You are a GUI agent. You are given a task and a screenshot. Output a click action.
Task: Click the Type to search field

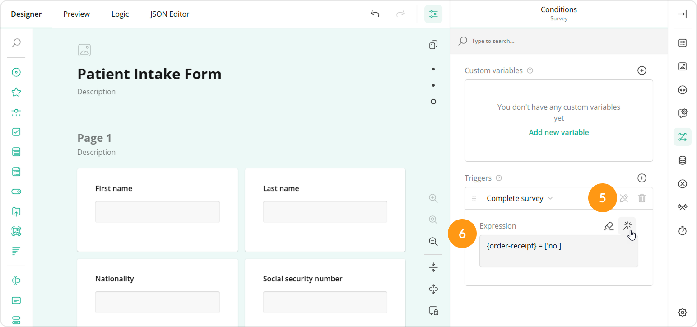click(x=519, y=41)
